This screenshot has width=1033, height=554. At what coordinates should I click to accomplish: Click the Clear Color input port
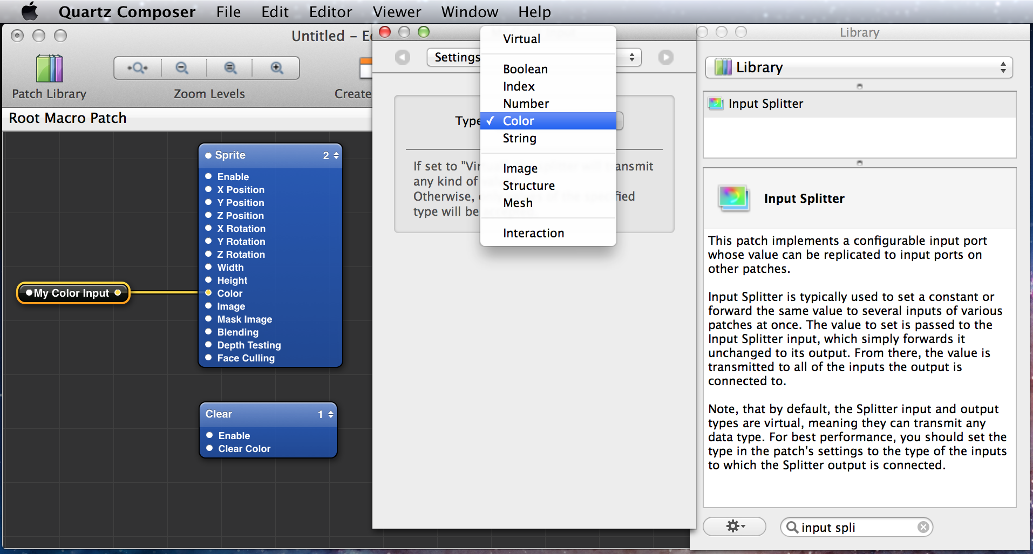pyautogui.click(x=209, y=448)
